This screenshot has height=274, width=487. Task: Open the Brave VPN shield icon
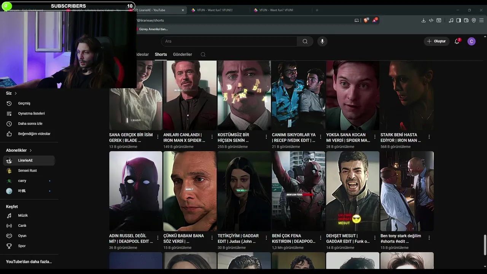point(474,20)
